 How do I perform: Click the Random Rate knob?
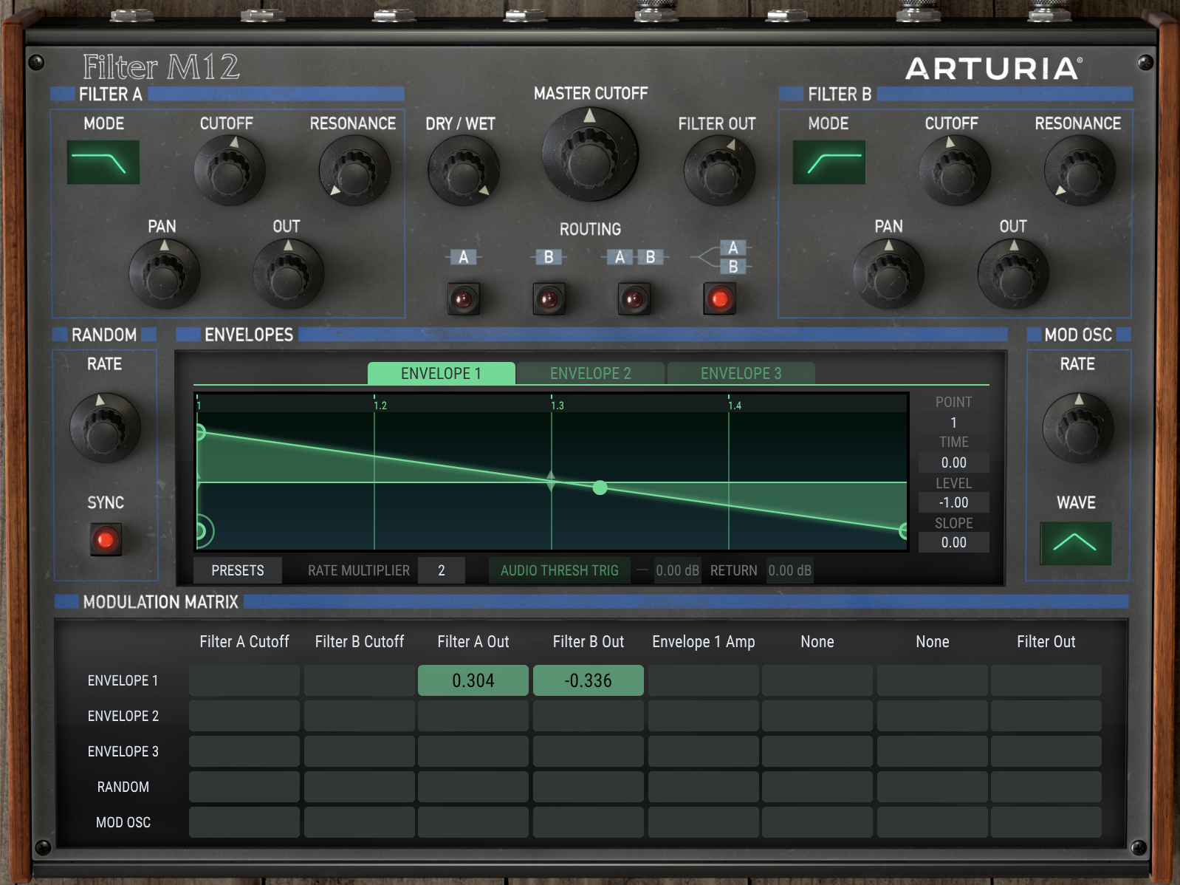pyautogui.click(x=105, y=428)
